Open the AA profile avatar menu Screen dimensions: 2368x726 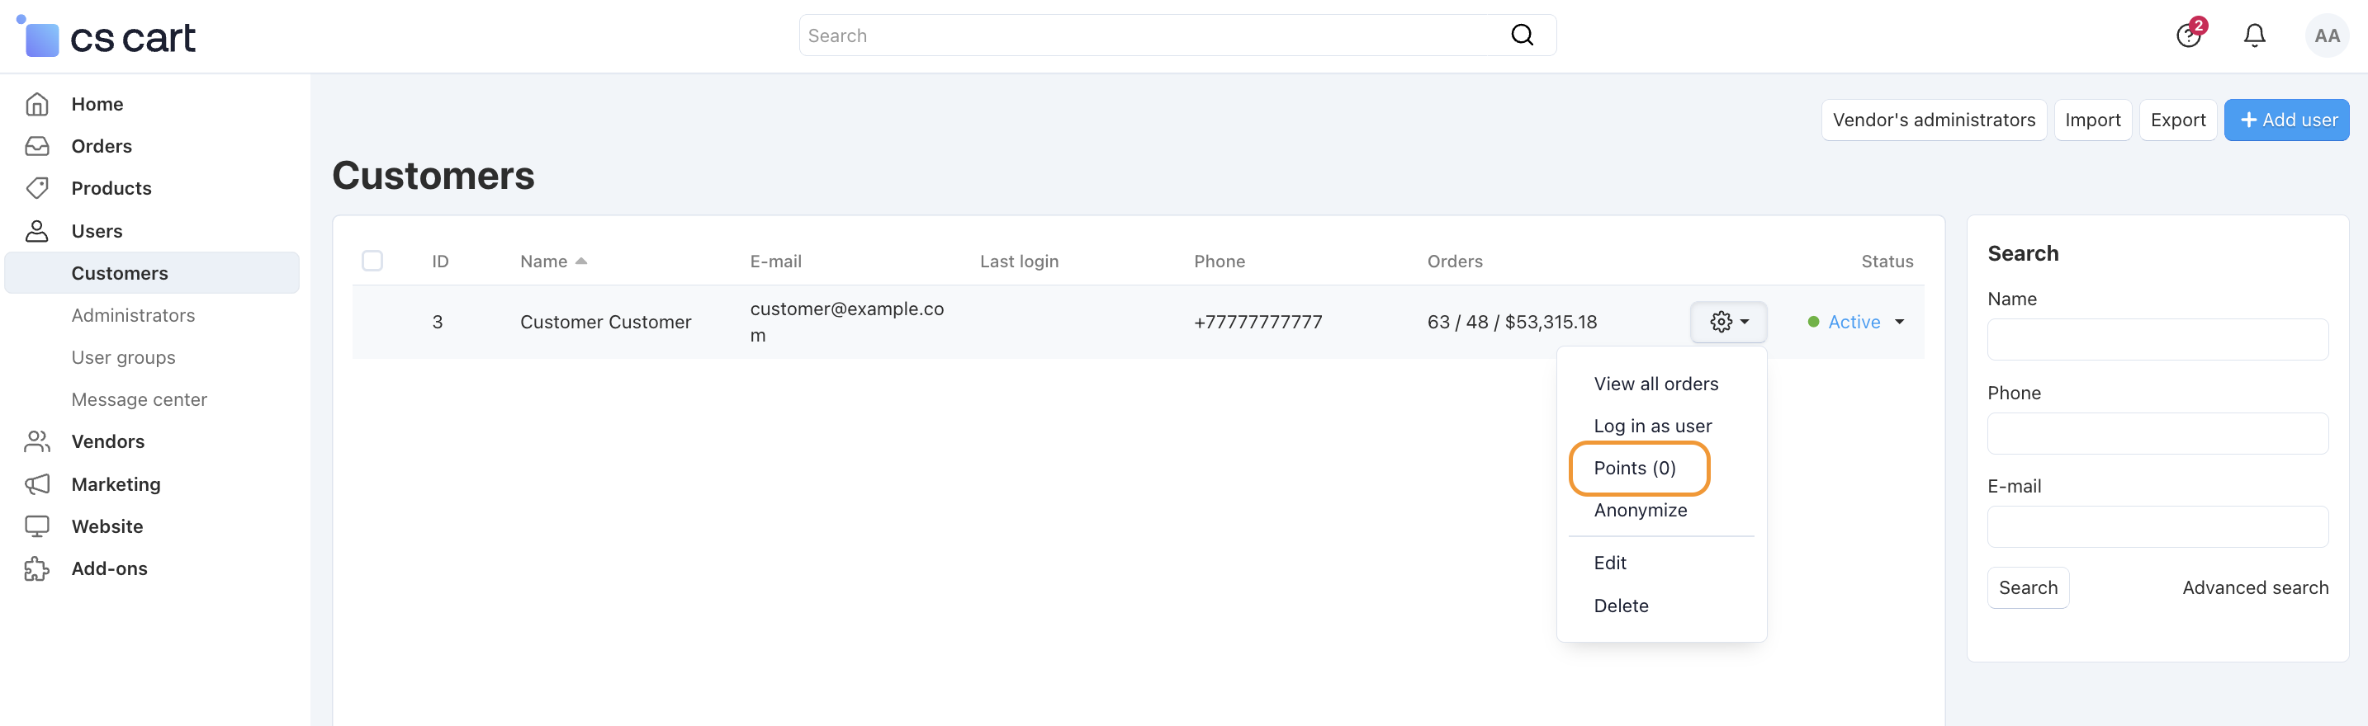[x=2327, y=35]
